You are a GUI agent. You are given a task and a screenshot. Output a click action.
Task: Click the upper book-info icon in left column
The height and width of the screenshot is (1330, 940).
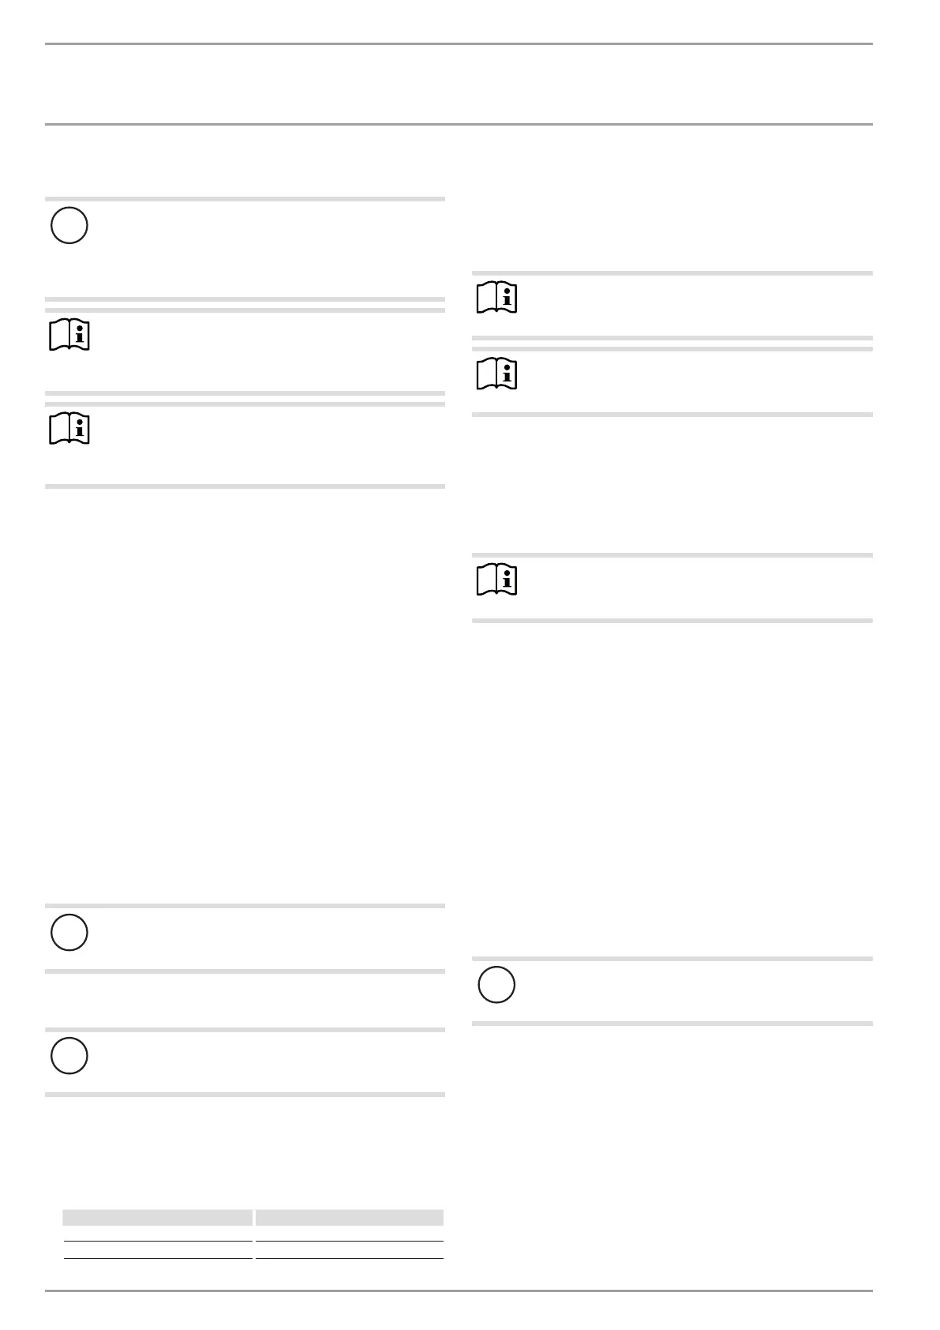tap(69, 336)
